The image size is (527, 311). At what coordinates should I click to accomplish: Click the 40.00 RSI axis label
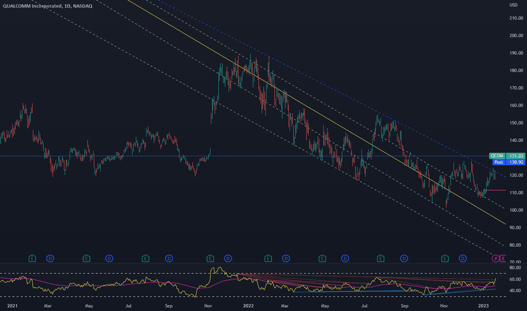click(x=515, y=291)
